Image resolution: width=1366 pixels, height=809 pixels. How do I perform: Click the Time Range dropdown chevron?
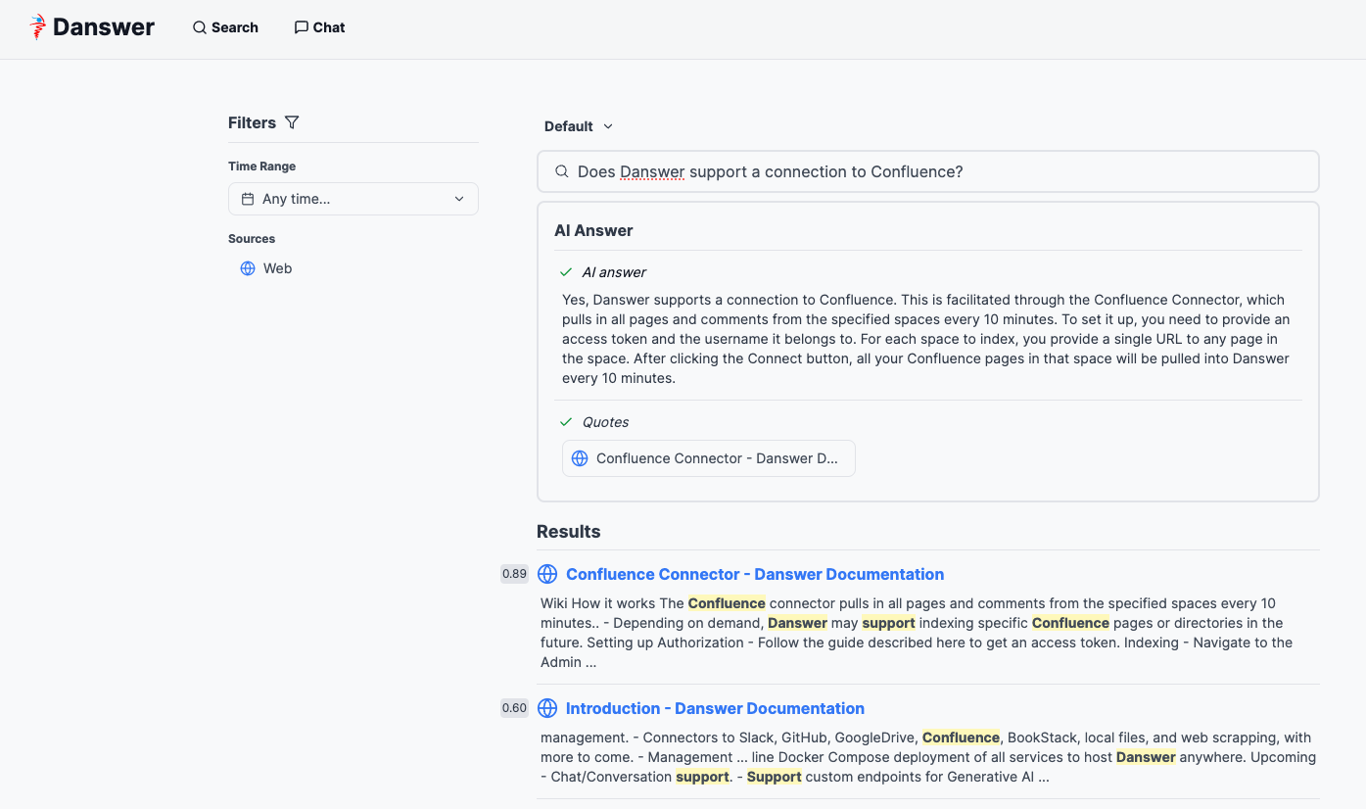[459, 199]
